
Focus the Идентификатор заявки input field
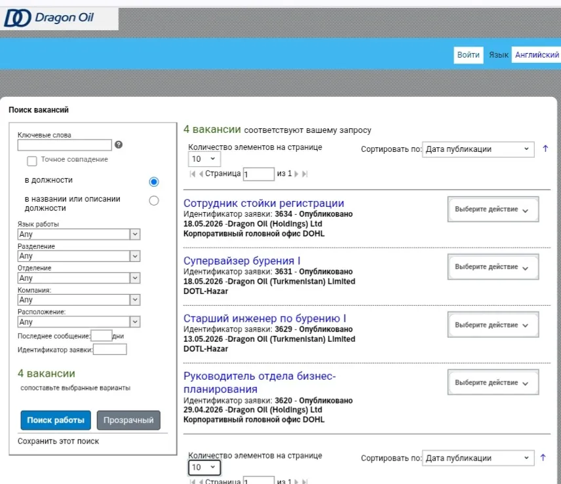(110, 349)
